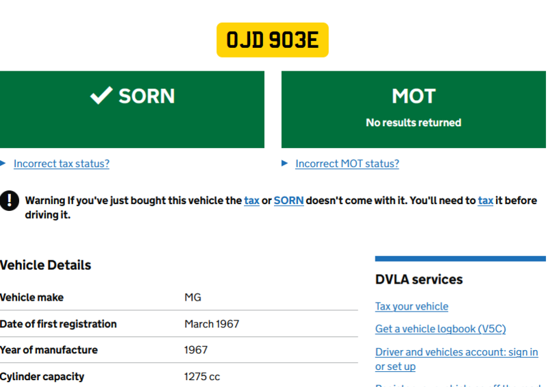
Task: Open the Tax your vehicle link
Action: (x=412, y=306)
